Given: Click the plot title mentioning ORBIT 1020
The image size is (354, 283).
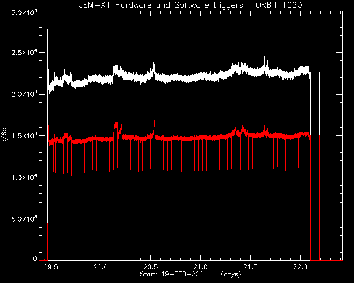Looking at the screenshot, I should click(190, 5).
